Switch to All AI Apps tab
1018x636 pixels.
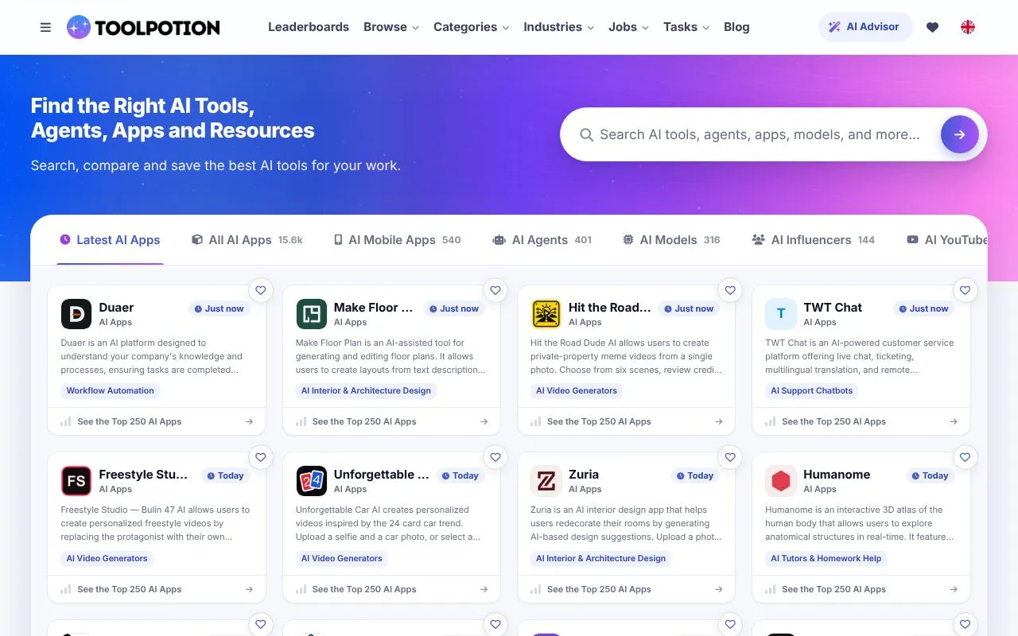coord(247,240)
